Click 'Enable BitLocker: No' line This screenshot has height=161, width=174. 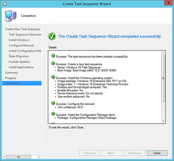point(70,90)
